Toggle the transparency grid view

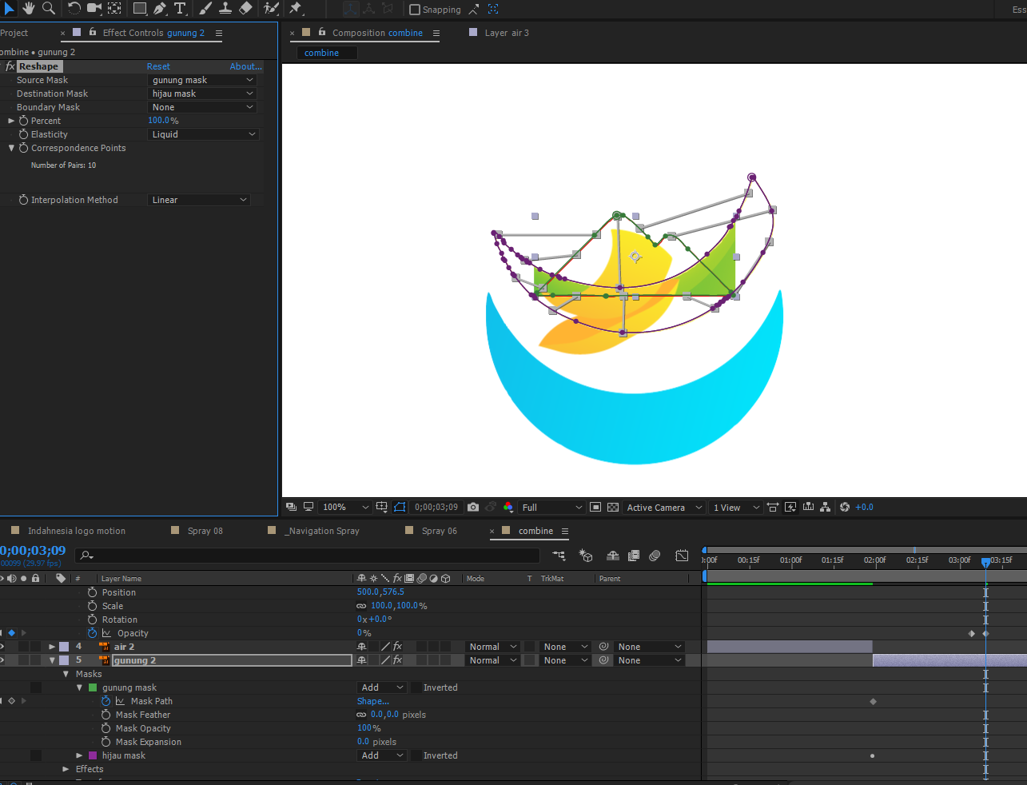612,507
